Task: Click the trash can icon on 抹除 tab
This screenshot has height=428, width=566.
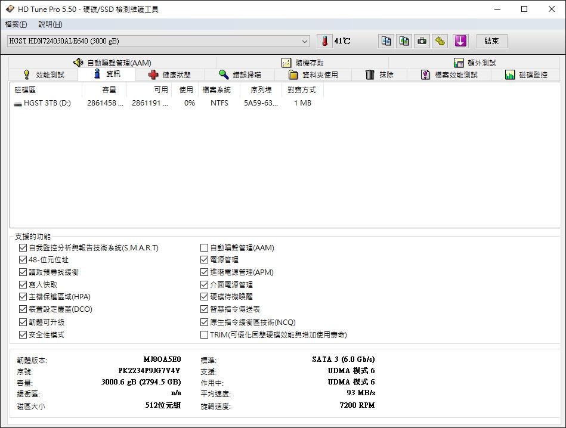Action: click(370, 75)
